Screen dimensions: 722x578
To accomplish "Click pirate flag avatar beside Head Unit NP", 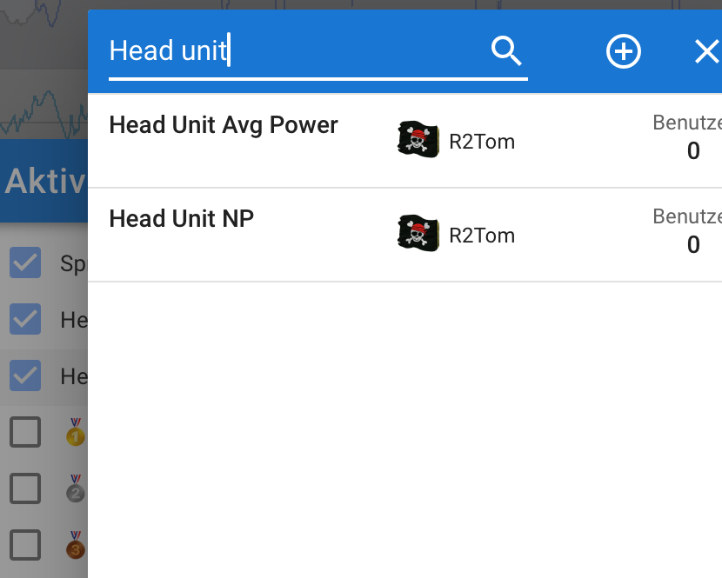I will pyautogui.click(x=418, y=233).
